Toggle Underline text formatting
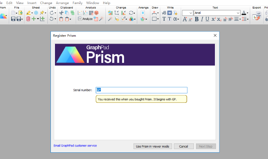Viewport: 268px width, 159px height. pyautogui.click(x=207, y=19)
